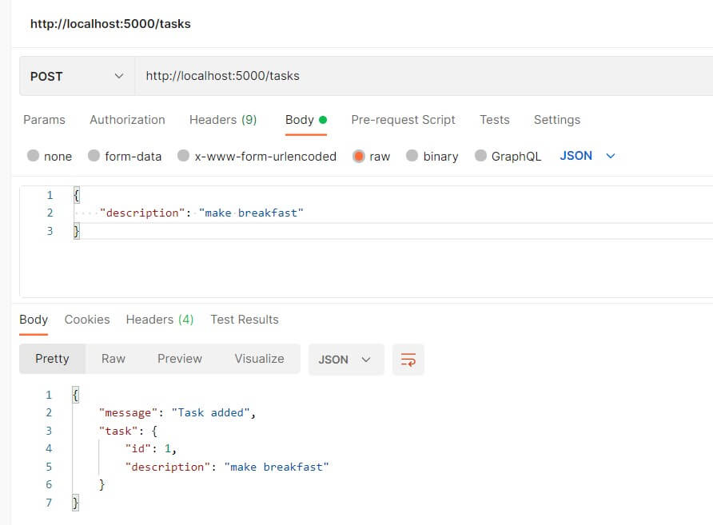This screenshot has width=713, height=525.
Task: Expand the request body JSON format dropdown
Action: tap(587, 156)
